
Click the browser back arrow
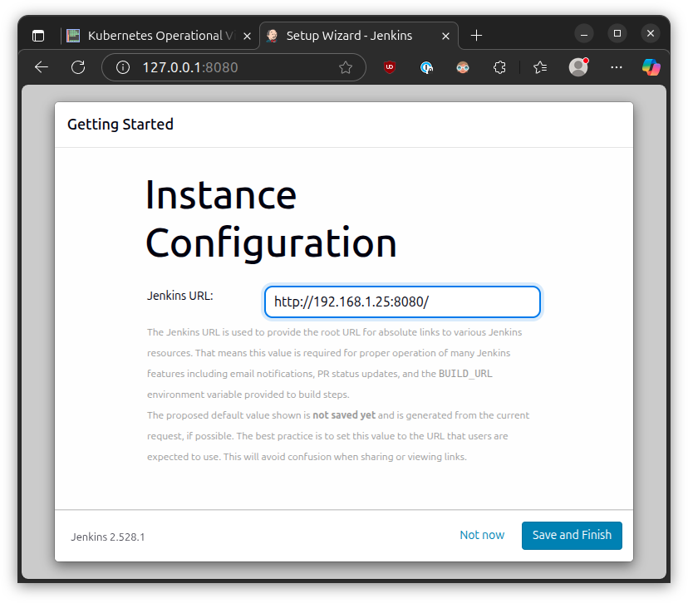(42, 67)
